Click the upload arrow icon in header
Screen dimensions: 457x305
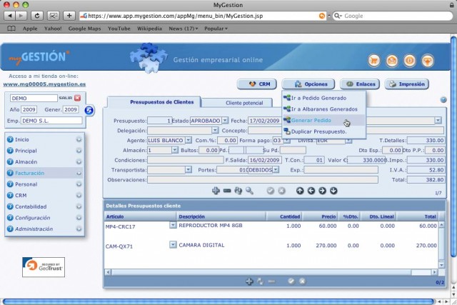click(428, 61)
